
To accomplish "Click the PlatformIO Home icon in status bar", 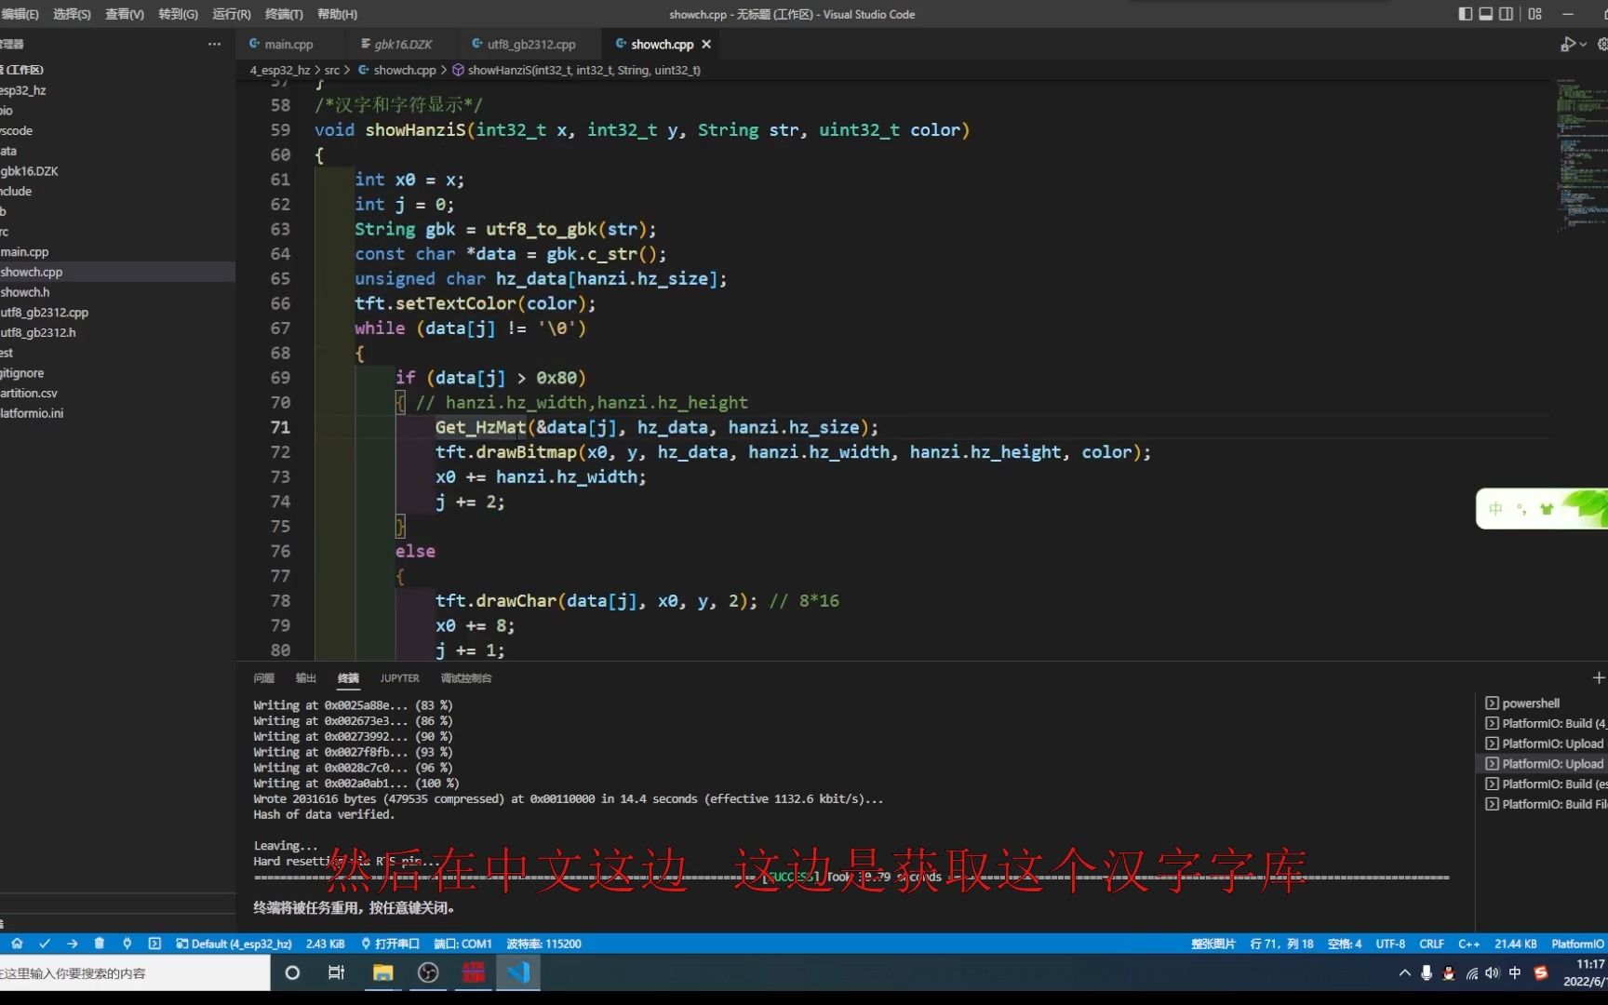I will (x=17, y=944).
